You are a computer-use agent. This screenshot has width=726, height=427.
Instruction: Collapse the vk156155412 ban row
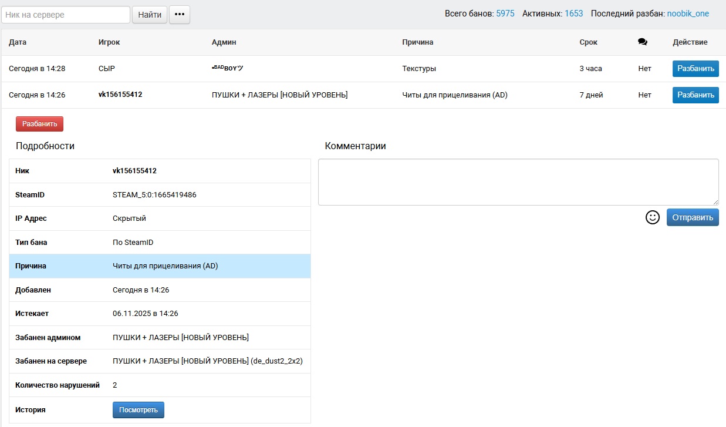pyautogui.click(x=293, y=95)
